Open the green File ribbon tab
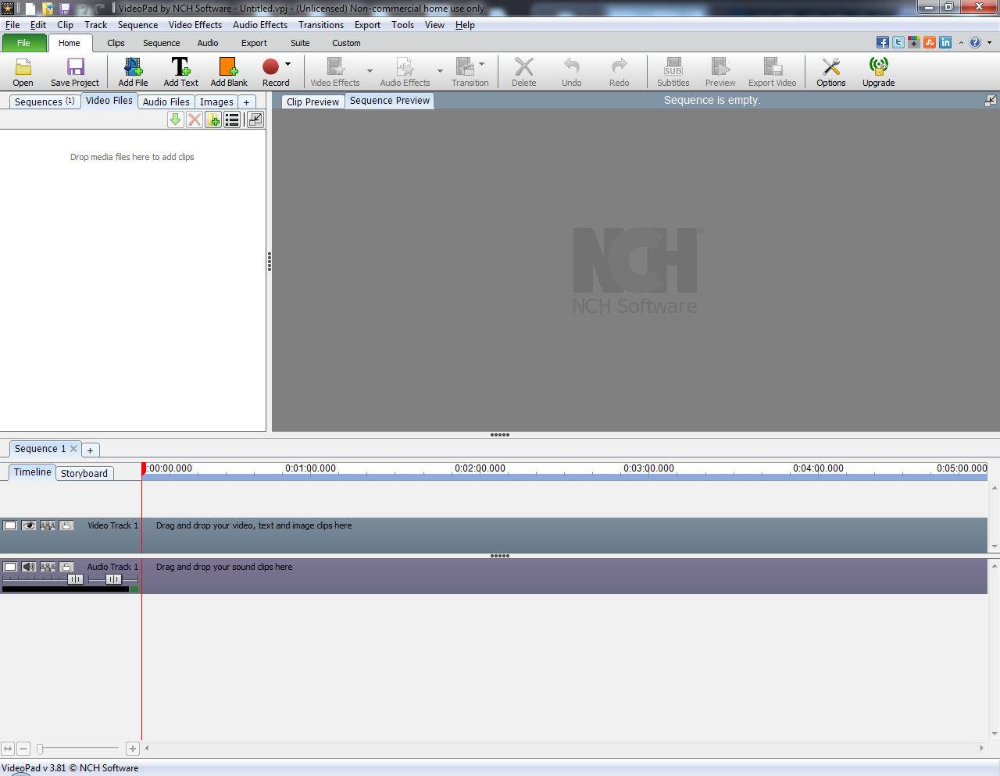1000x776 pixels. click(23, 43)
